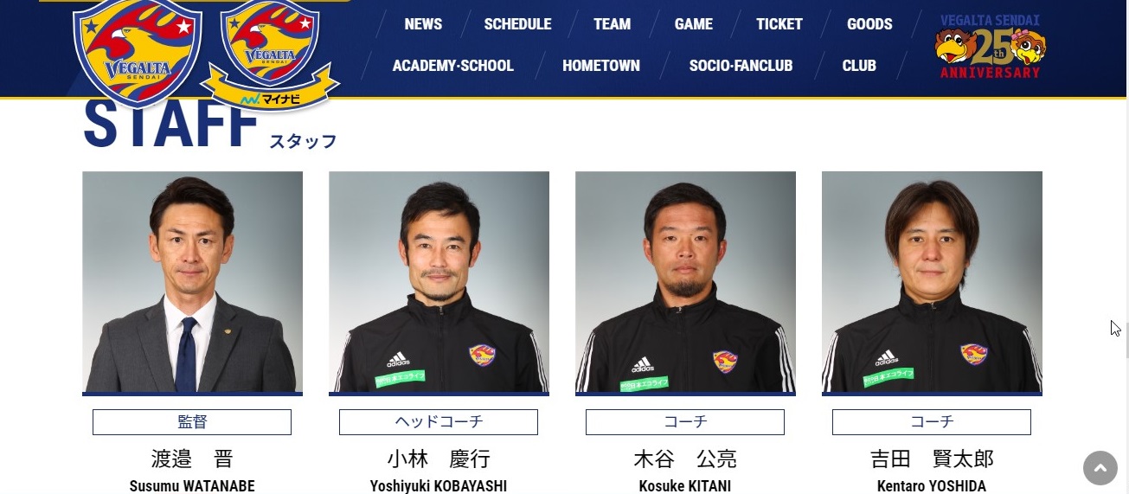
Task: Select ACADEMY·SCHOOL in the navigation
Action: pos(452,66)
